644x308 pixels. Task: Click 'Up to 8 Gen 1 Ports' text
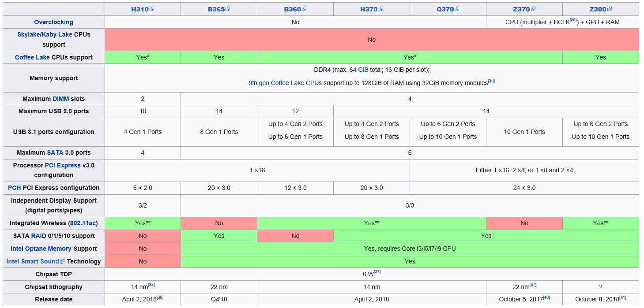(x=372, y=137)
